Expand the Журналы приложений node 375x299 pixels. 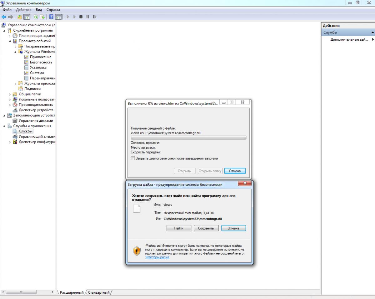pos(15,84)
